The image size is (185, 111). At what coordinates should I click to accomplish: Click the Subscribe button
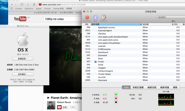click(x=62, y=107)
